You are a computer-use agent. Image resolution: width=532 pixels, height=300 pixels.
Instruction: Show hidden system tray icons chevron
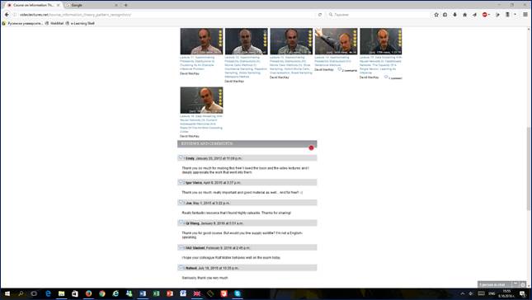pyautogui.click(x=462, y=293)
